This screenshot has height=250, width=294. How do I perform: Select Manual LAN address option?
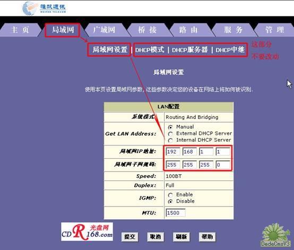click(x=170, y=127)
